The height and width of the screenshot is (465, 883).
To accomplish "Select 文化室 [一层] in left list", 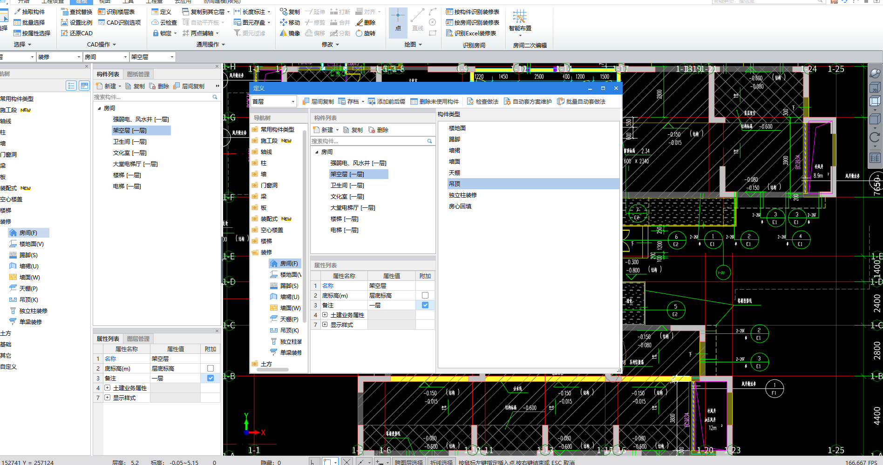I will point(129,153).
